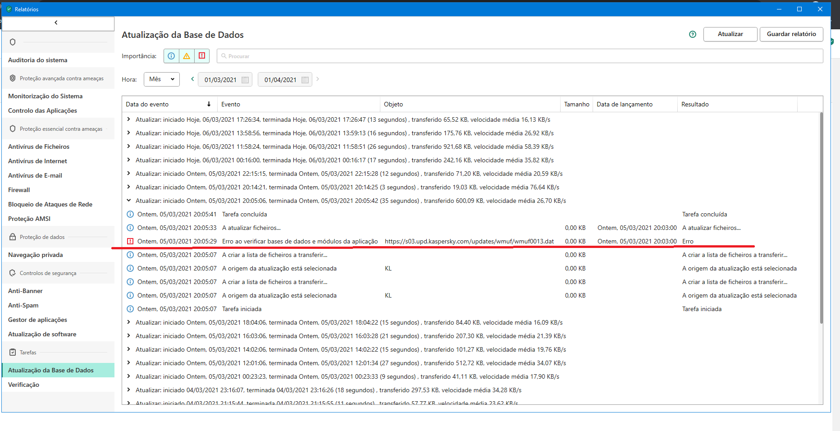Toggle the informational importance filter
The image size is (840, 431).
coord(171,56)
